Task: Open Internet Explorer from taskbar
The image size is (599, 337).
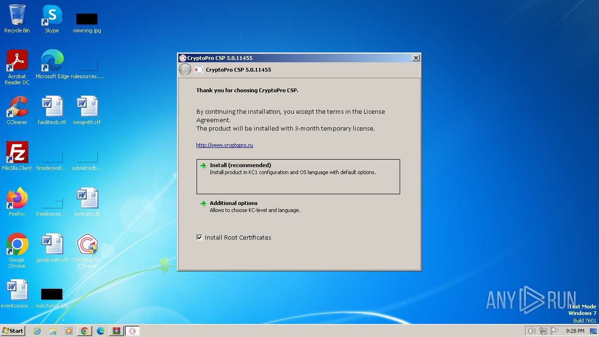Action: [37, 331]
